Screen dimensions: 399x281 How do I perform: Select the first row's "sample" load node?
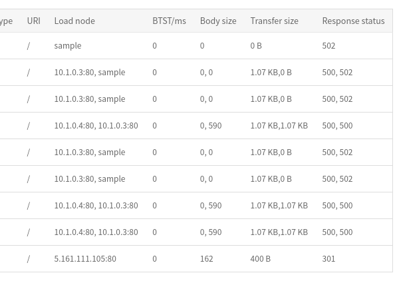68,46
